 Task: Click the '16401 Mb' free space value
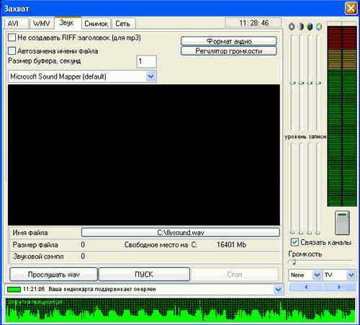click(231, 244)
